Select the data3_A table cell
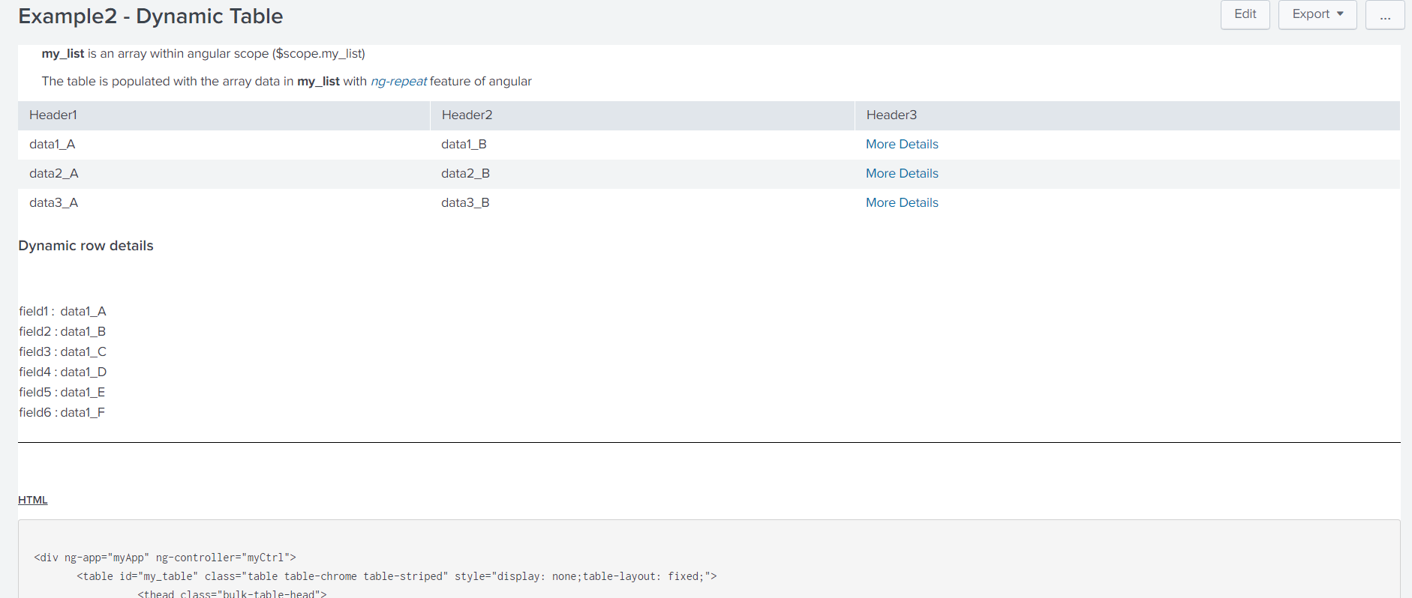Screen dimensions: 1412x598 point(53,202)
